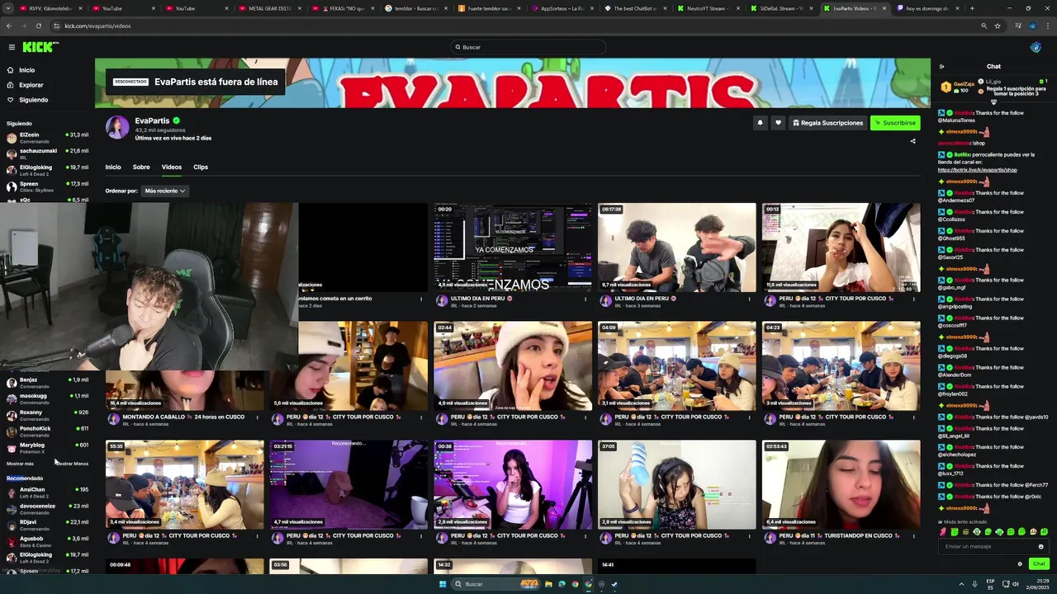The width and height of the screenshot is (1057, 594).
Task: Open the 03:21:15 video thumbnail
Action: coord(348,484)
